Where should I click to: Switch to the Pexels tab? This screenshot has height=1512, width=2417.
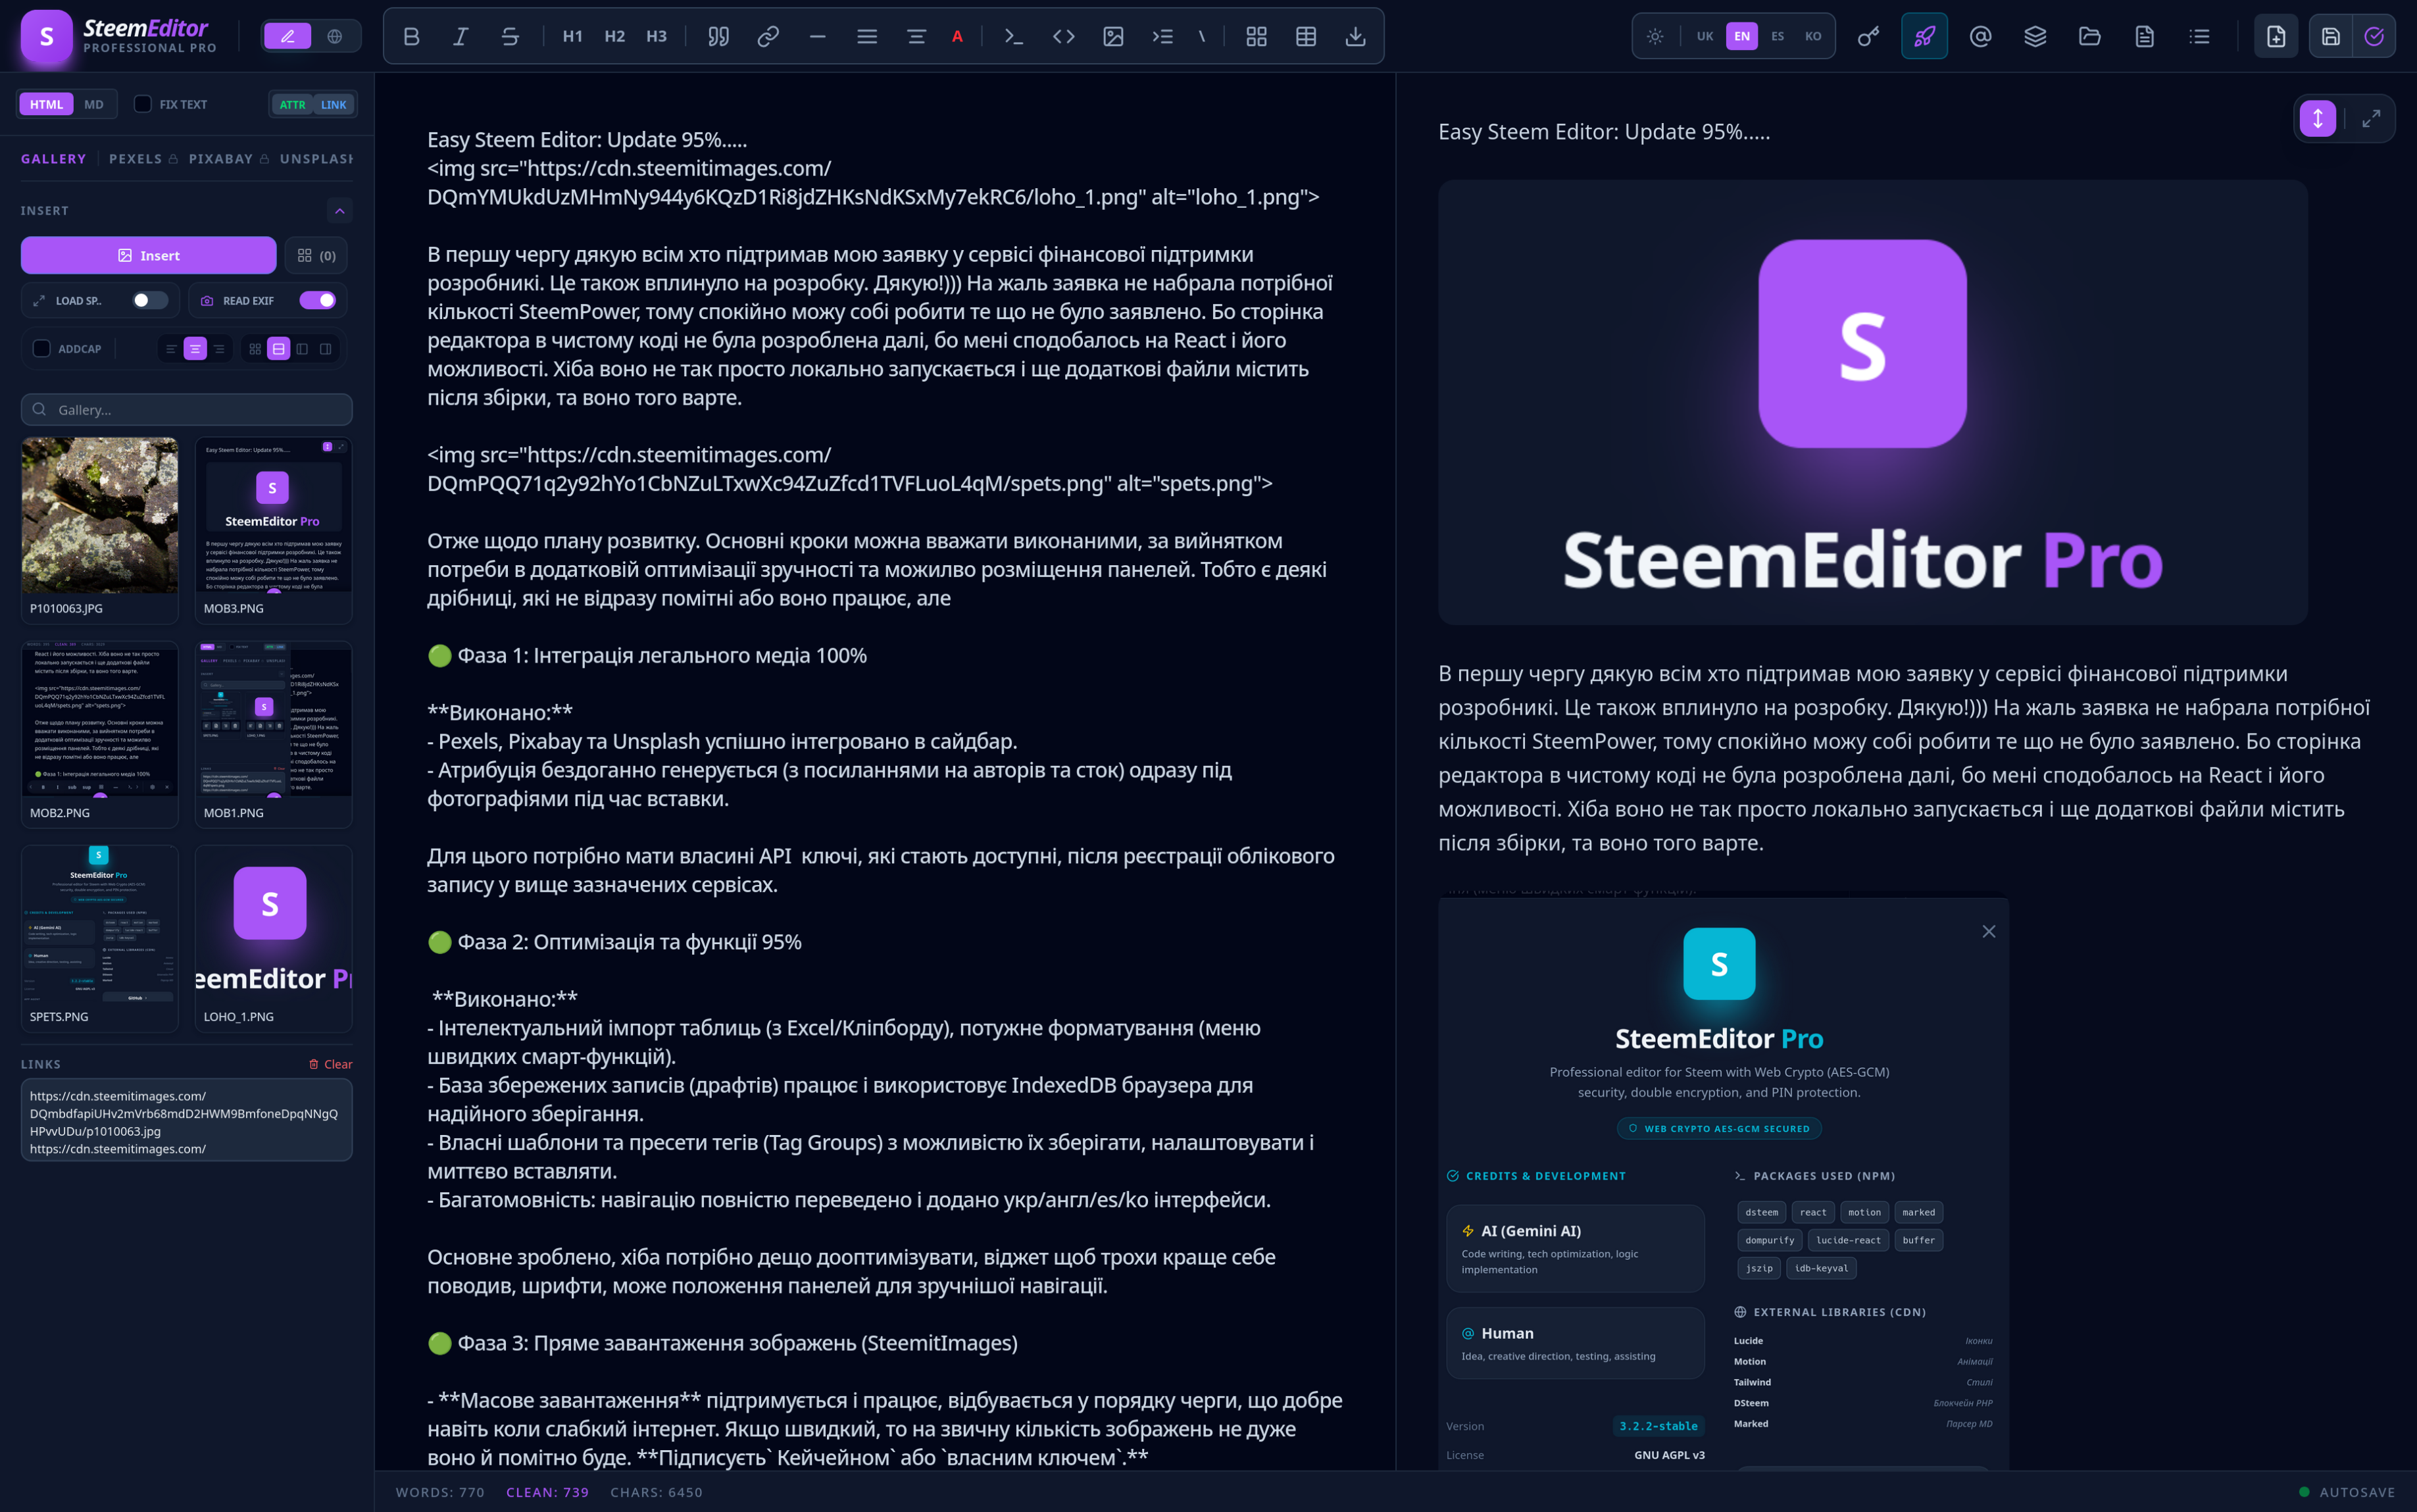(x=135, y=159)
